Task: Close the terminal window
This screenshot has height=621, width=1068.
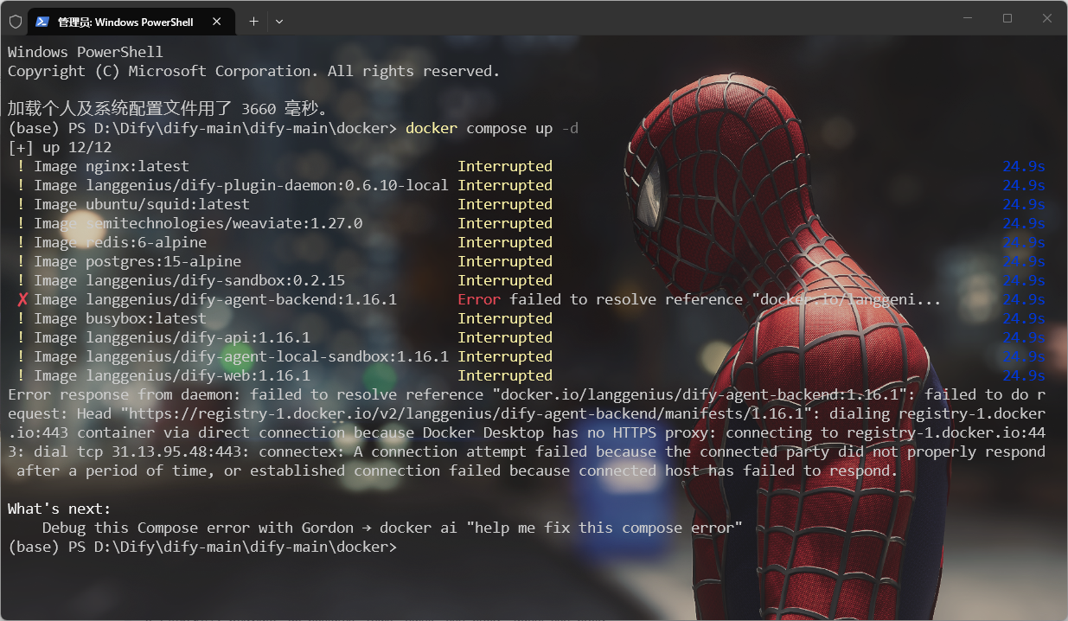Action: 1047,18
